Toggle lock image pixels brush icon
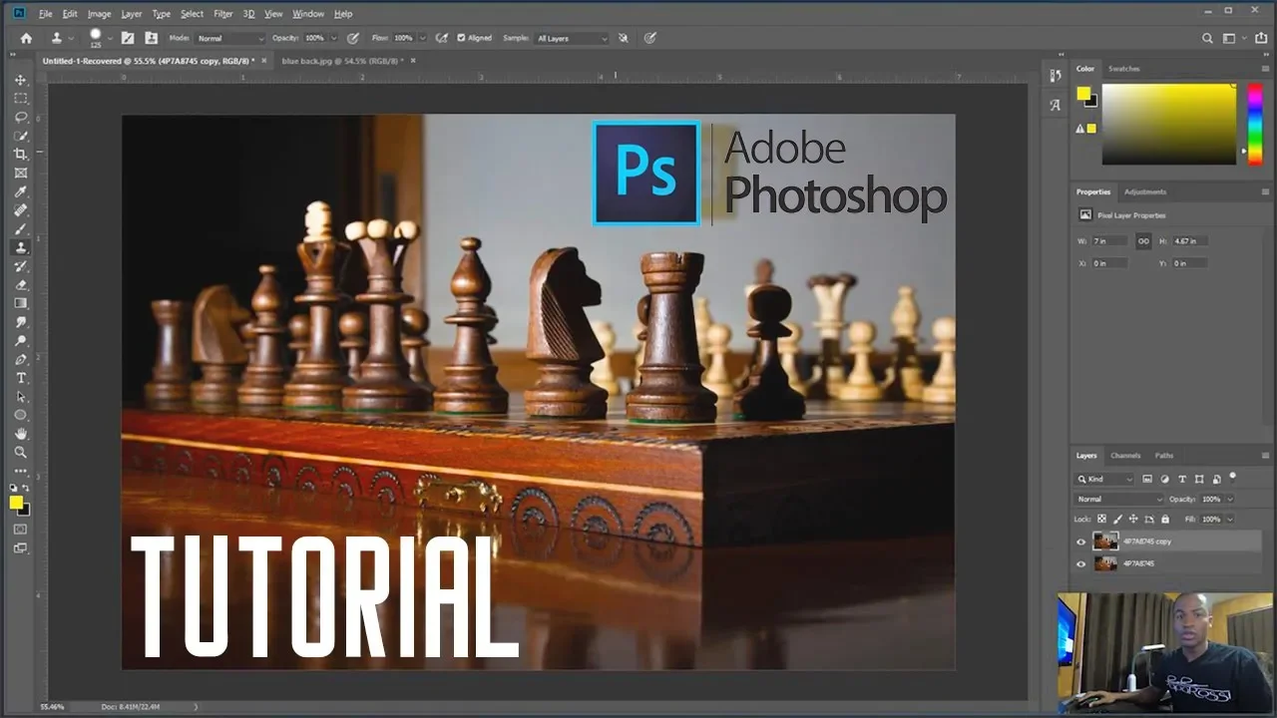Screen dimensions: 1277x718 [1117, 519]
